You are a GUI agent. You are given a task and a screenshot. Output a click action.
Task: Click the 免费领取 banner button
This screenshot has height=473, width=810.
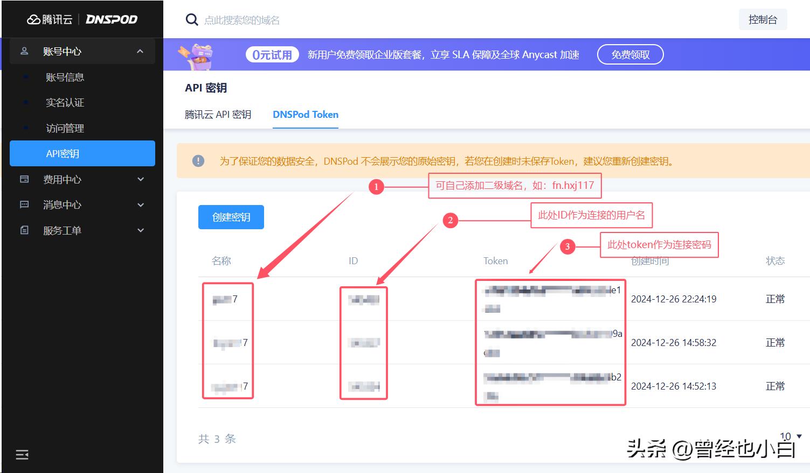tap(630, 54)
